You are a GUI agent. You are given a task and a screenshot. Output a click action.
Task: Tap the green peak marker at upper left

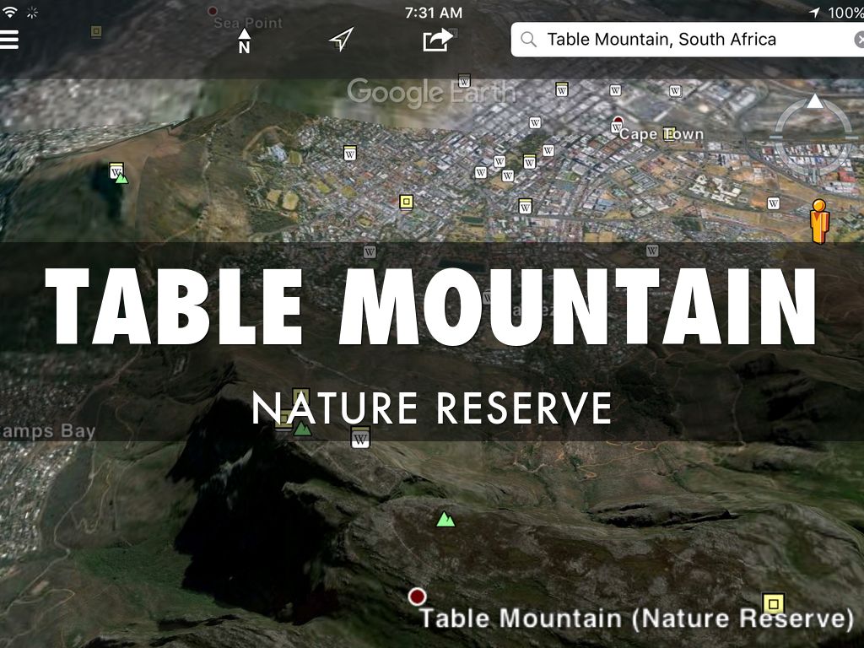click(x=121, y=179)
